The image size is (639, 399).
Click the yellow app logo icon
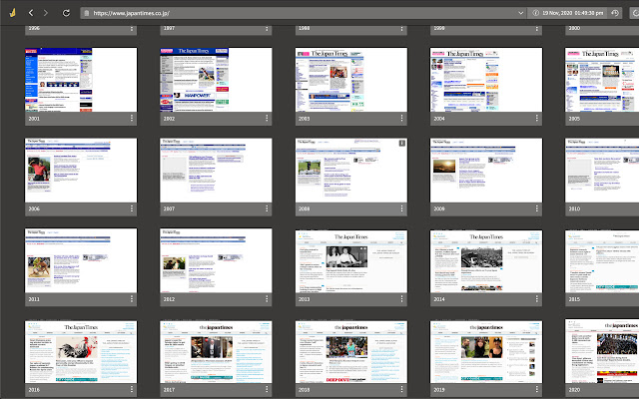click(x=13, y=13)
